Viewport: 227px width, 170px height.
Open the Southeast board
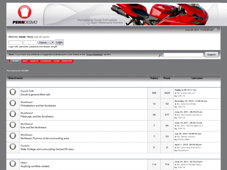coord(27,102)
